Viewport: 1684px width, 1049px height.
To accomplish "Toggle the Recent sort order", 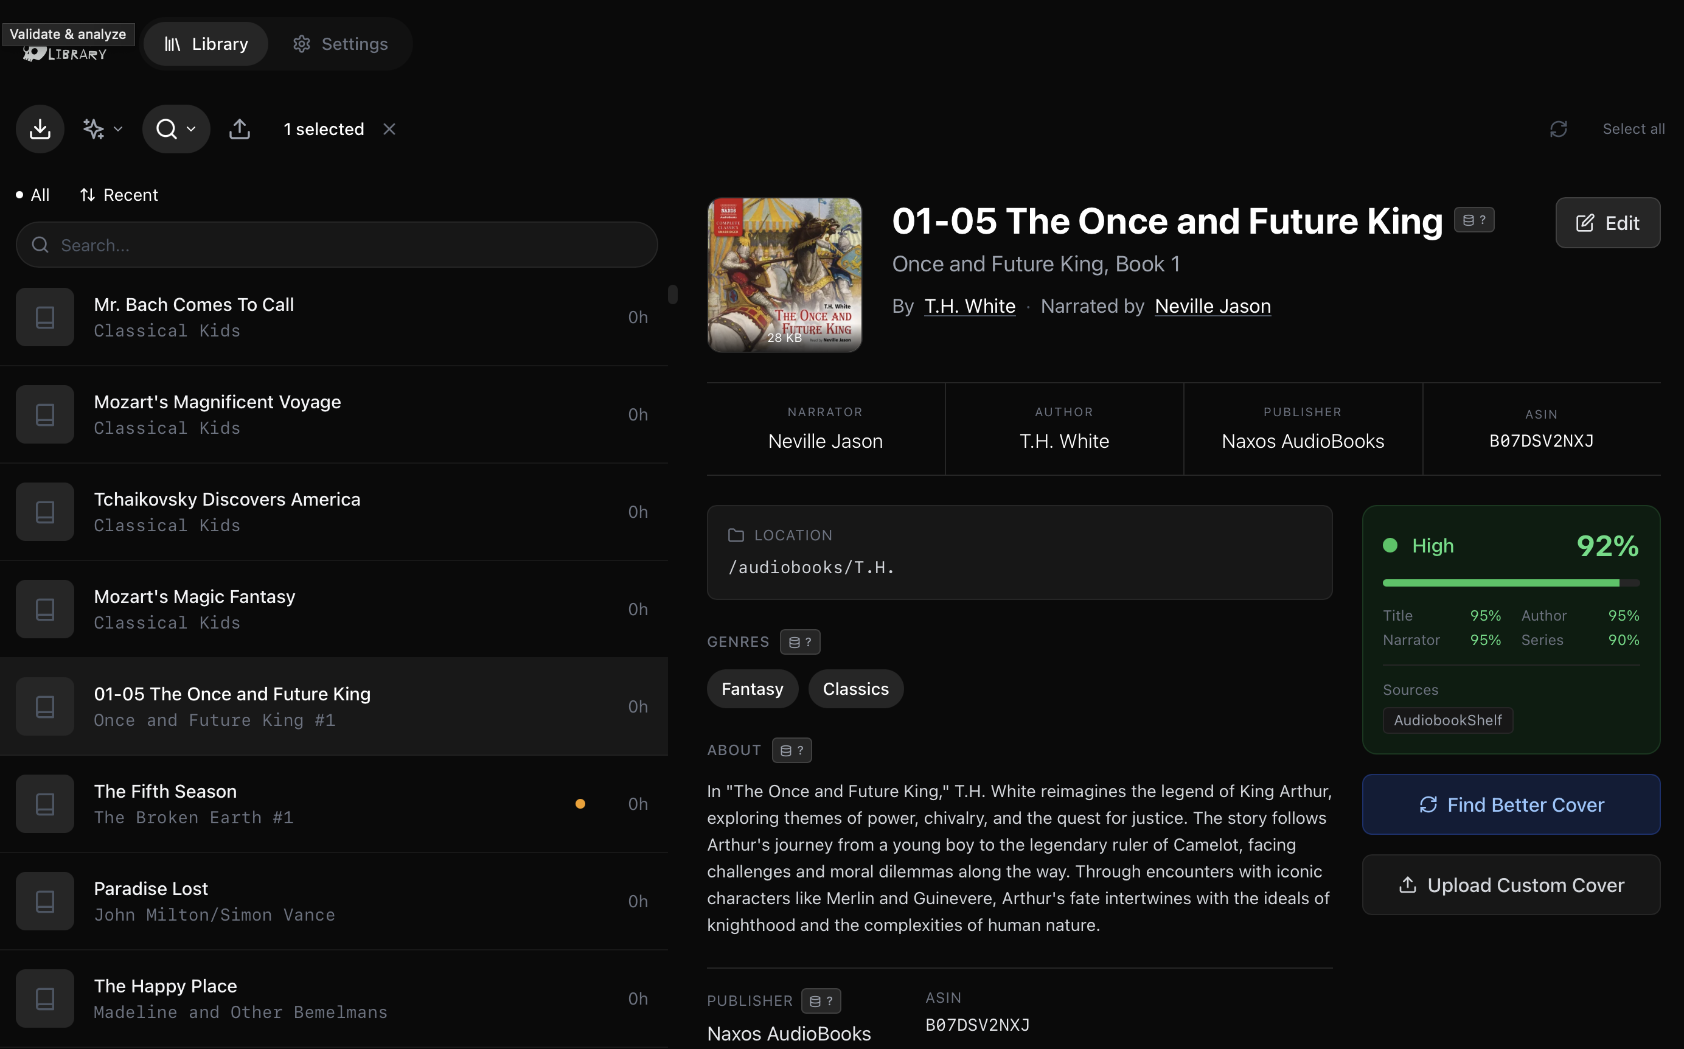I will point(119,195).
